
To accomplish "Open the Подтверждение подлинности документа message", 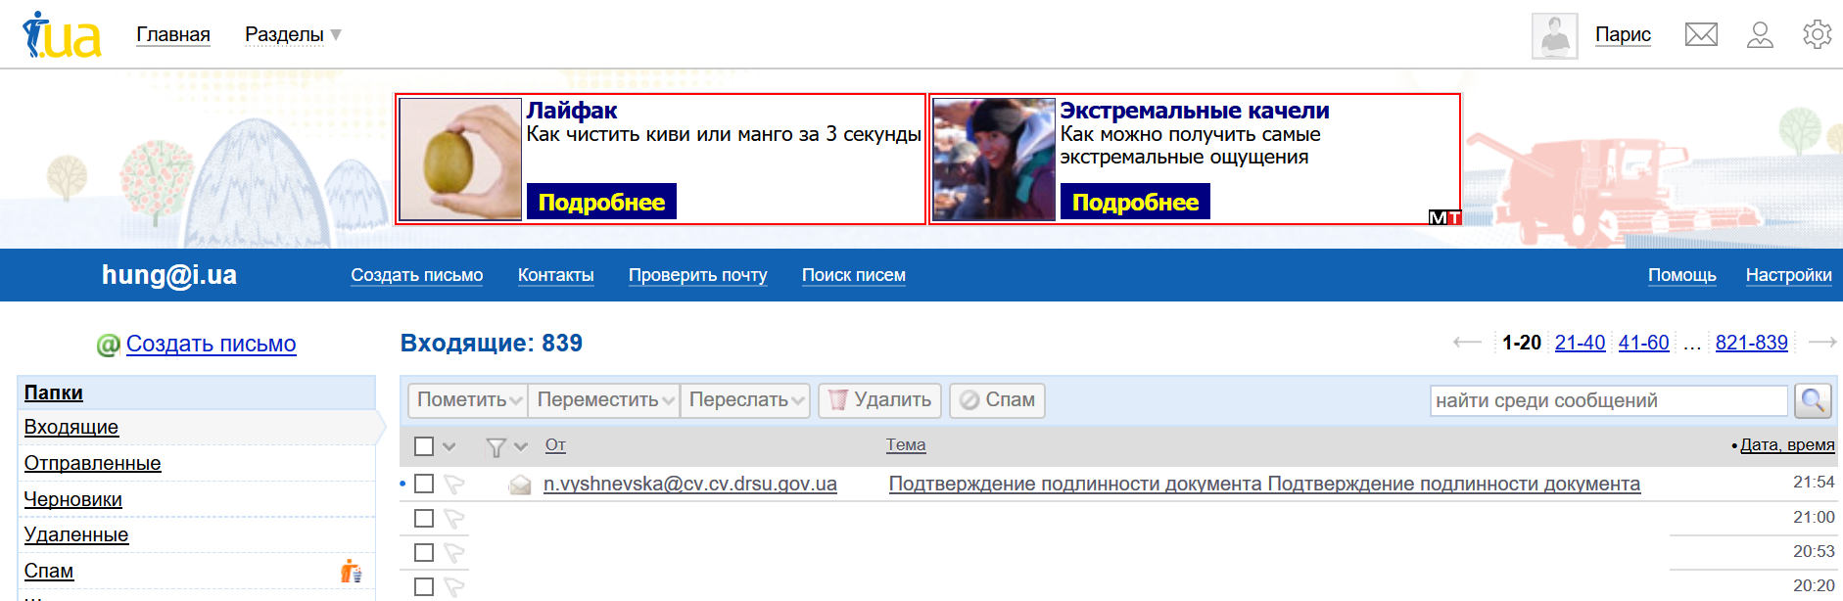I will coord(1263,484).
